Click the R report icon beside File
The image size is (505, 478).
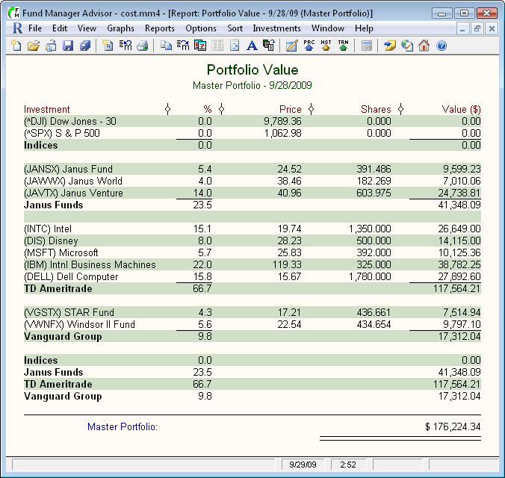[x=17, y=28]
